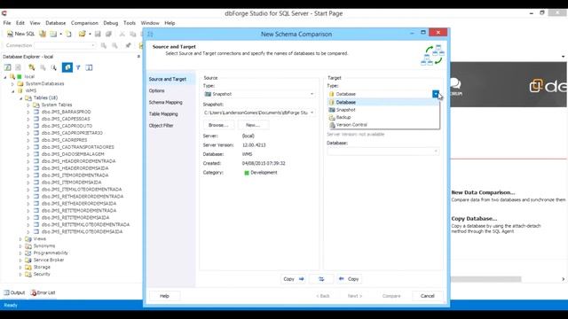Click the open file folder icon in toolbar
The height and width of the screenshot is (319, 568).
click(x=83, y=34)
